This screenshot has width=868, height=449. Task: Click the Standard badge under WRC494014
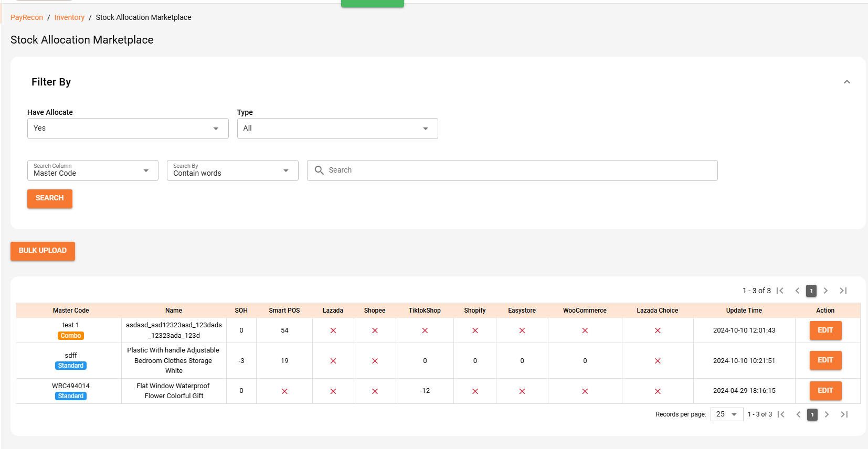71,396
